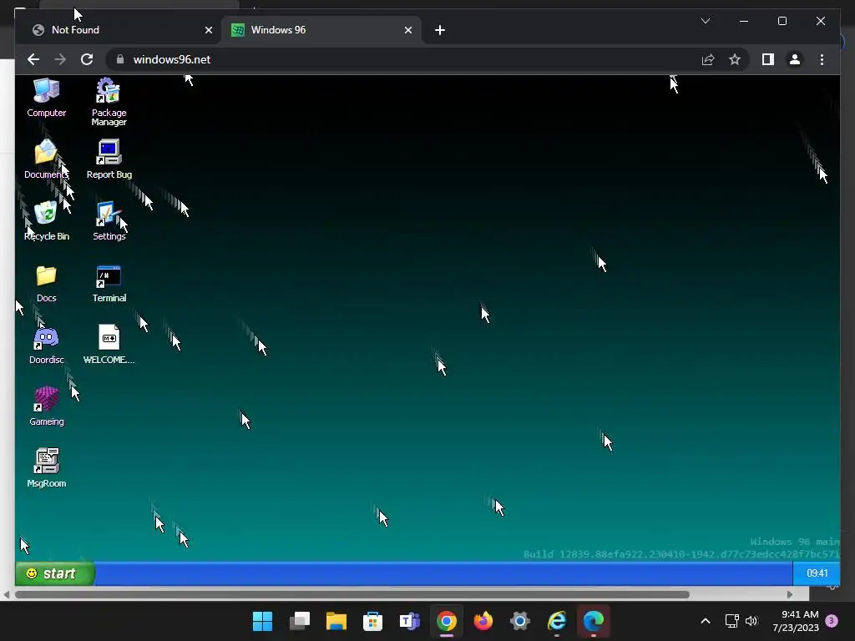The width and height of the screenshot is (855, 641).
Task: Reload the windows96.net page
Action: 87,59
